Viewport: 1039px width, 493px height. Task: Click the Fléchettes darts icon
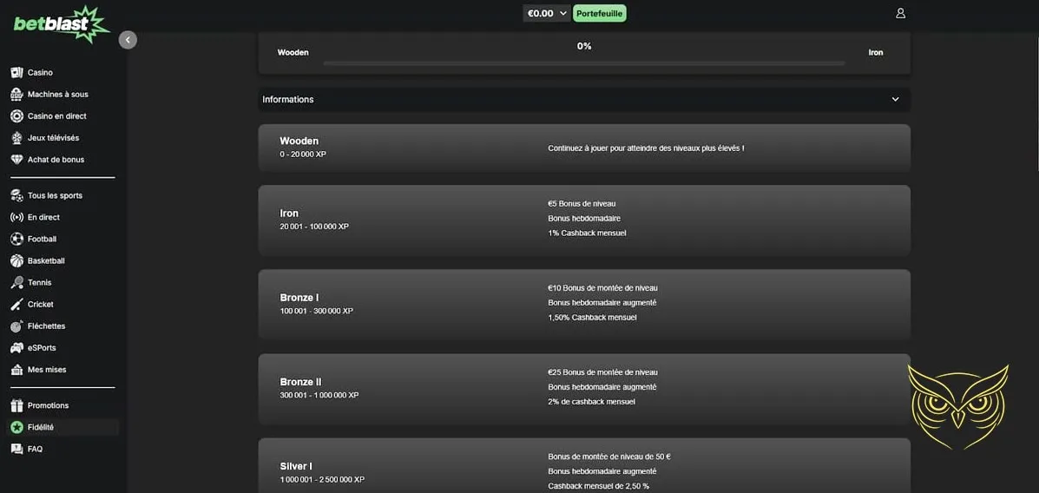tap(16, 326)
